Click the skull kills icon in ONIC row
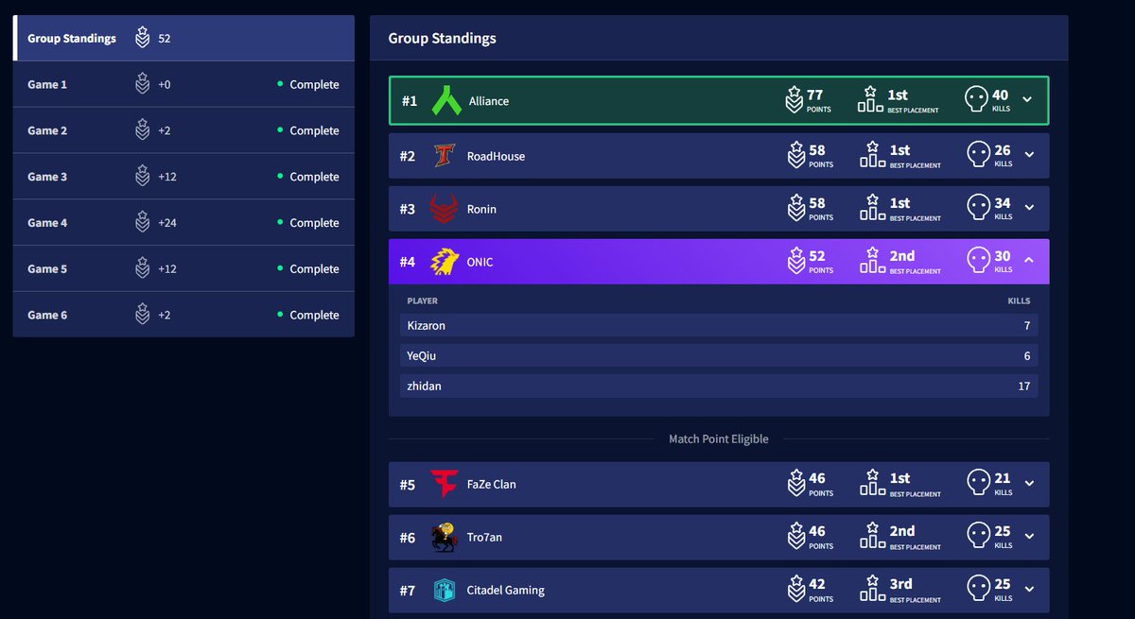The height and width of the screenshot is (619, 1135). [978, 261]
